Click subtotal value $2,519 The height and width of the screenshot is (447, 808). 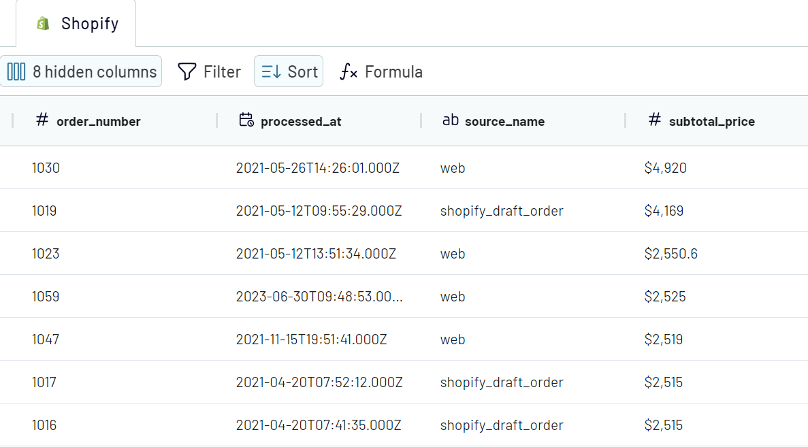[x=663, y=339]
